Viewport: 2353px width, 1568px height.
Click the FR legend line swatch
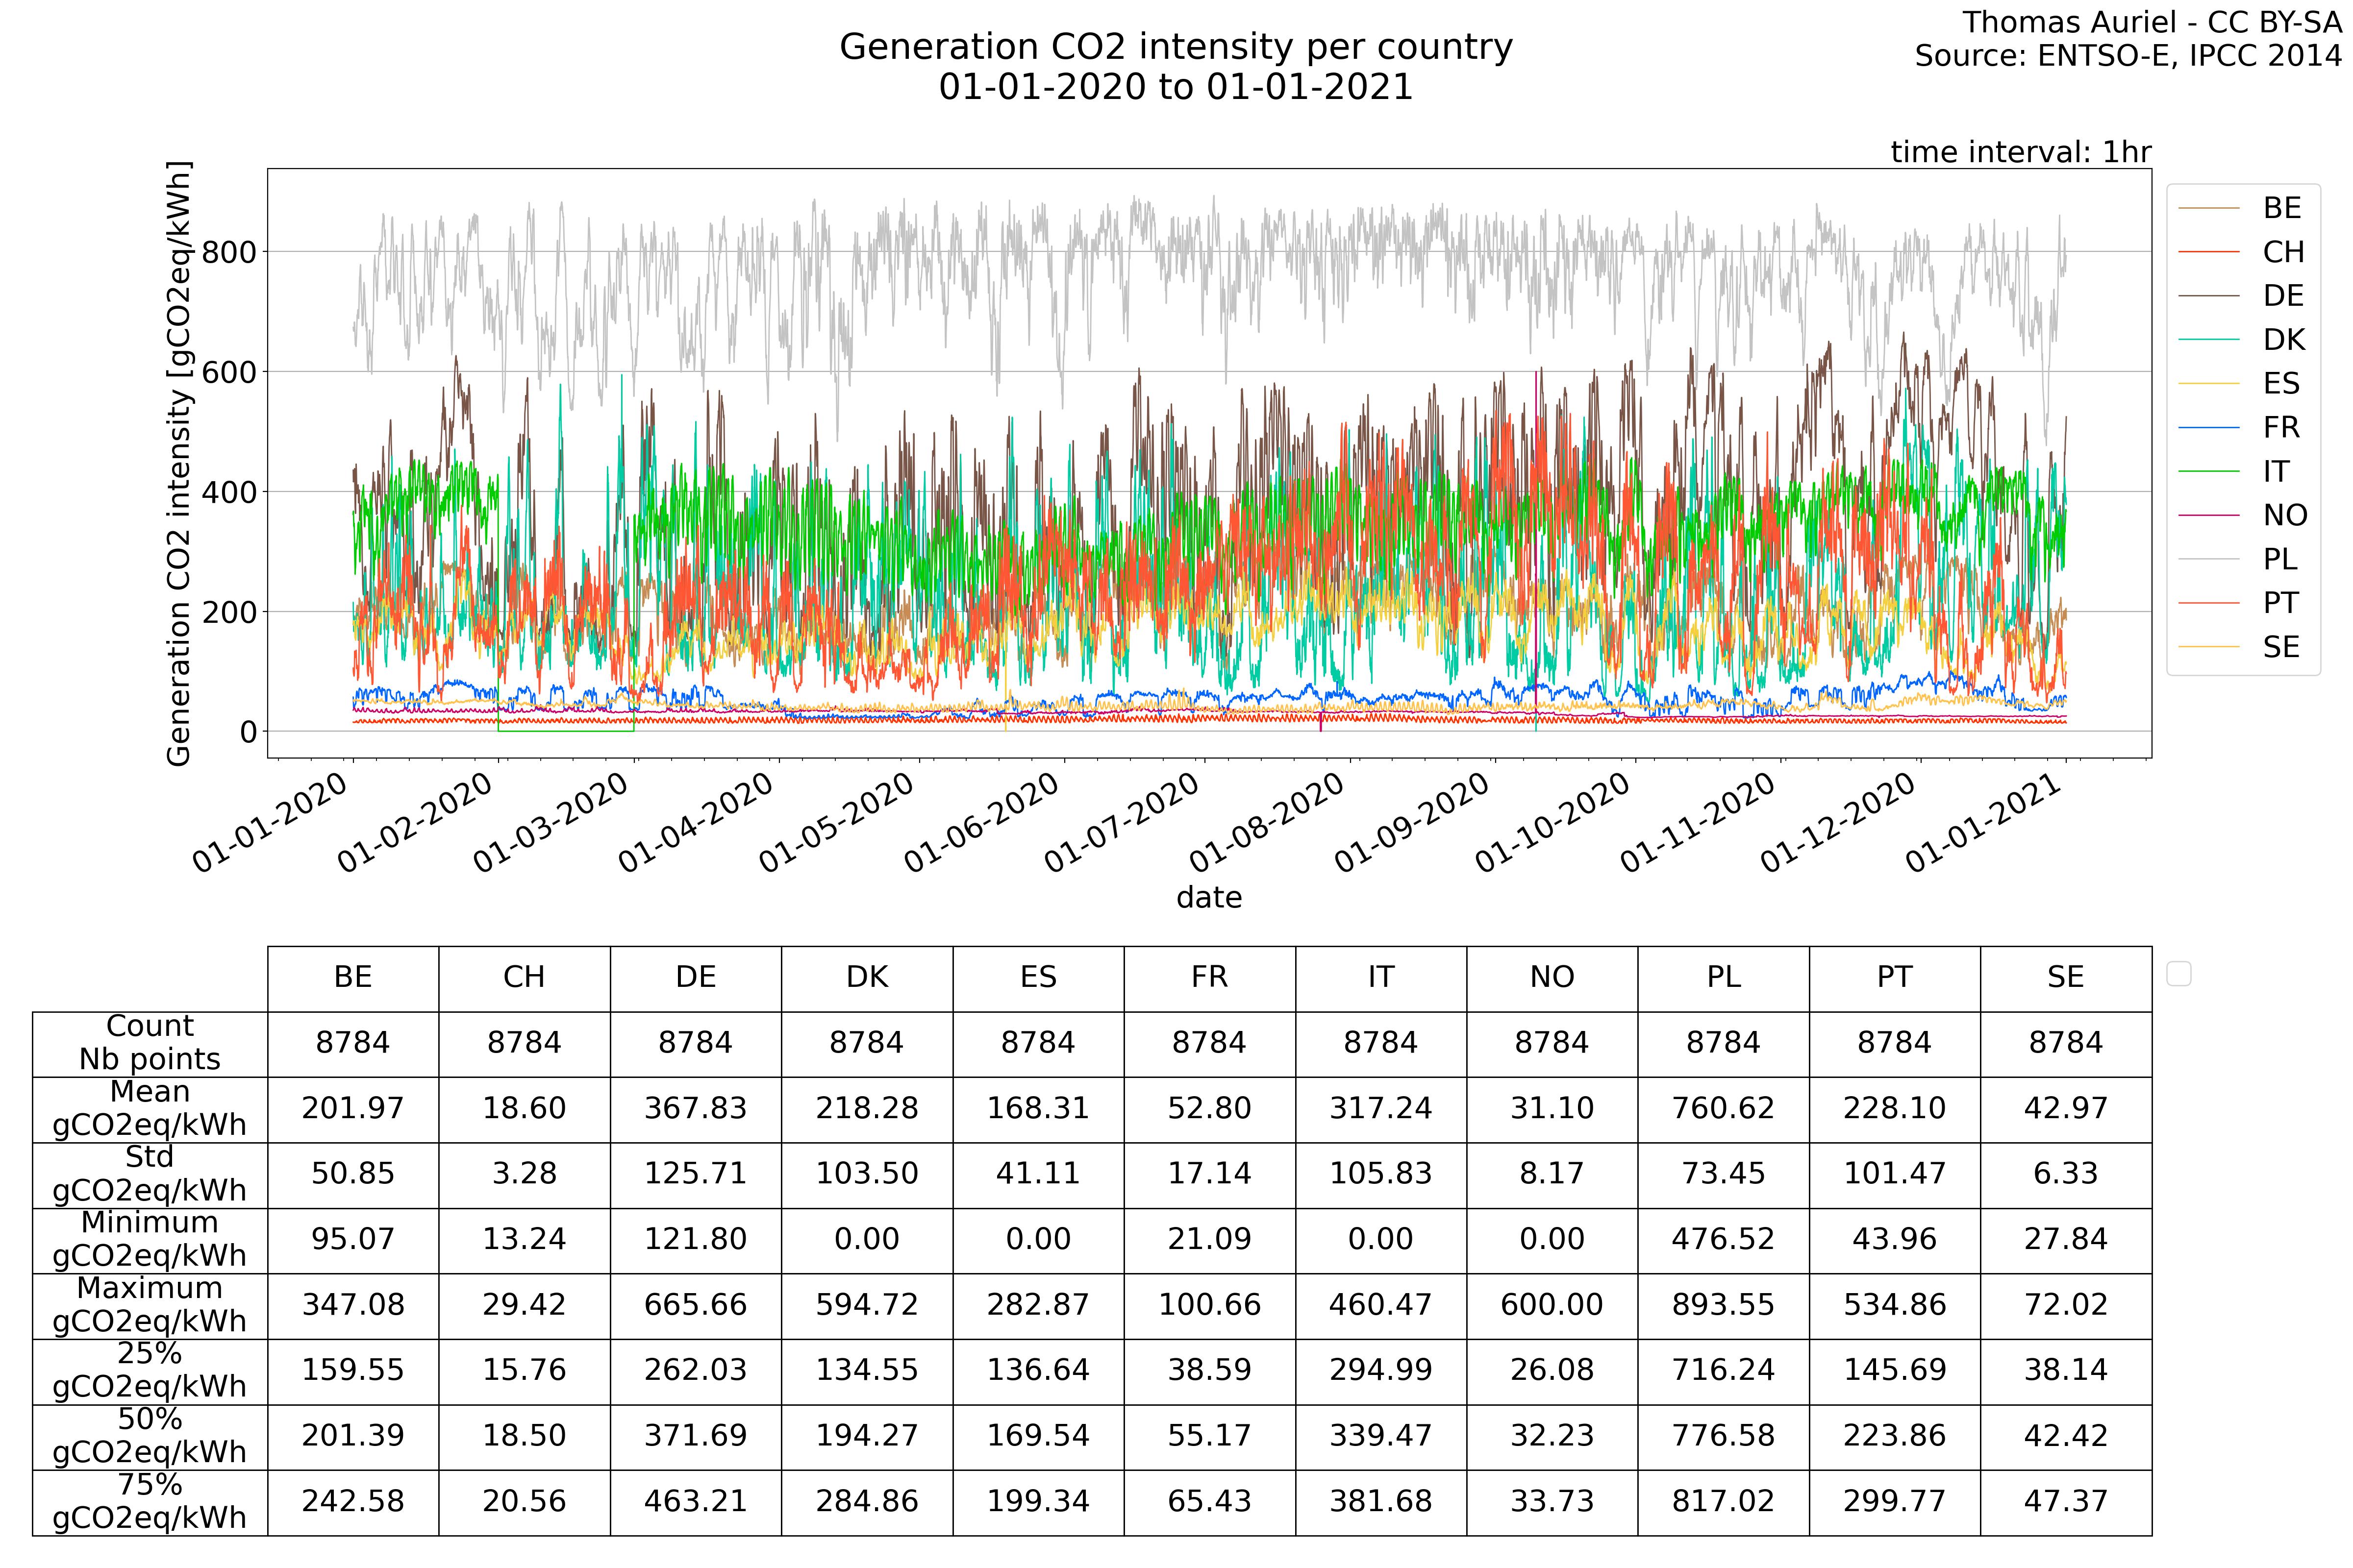(2208, 428)
